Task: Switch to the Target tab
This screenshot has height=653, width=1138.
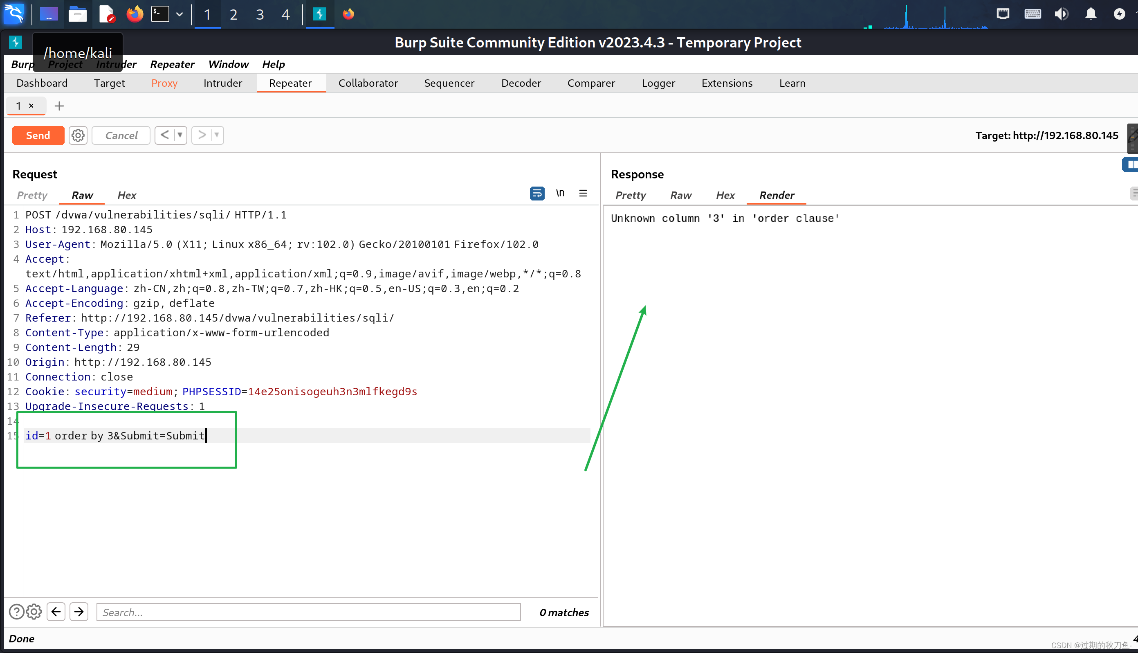Action: pyautogui.click(x=109, y=83)
